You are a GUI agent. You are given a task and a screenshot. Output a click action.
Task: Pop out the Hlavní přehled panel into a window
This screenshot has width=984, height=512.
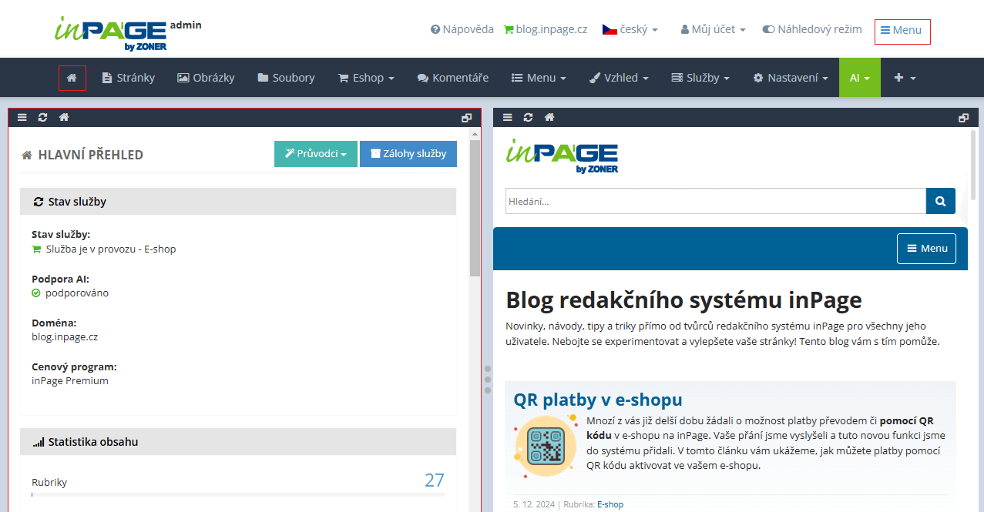coord(466,118)
